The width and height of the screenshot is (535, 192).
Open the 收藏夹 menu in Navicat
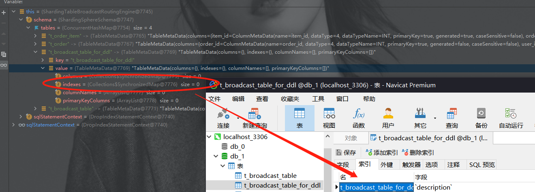290,99
